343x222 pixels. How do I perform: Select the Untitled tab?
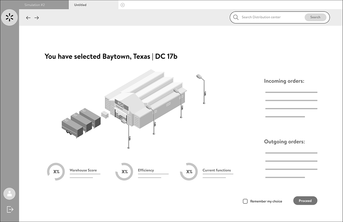click(93, 5)
